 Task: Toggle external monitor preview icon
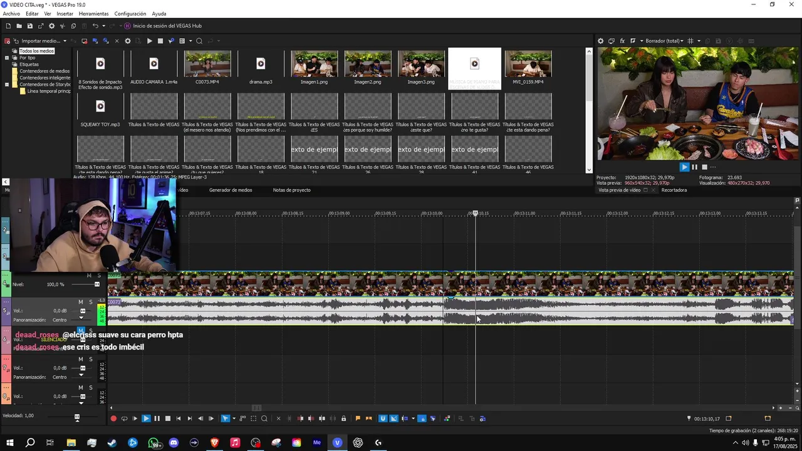tap(612, 41)
